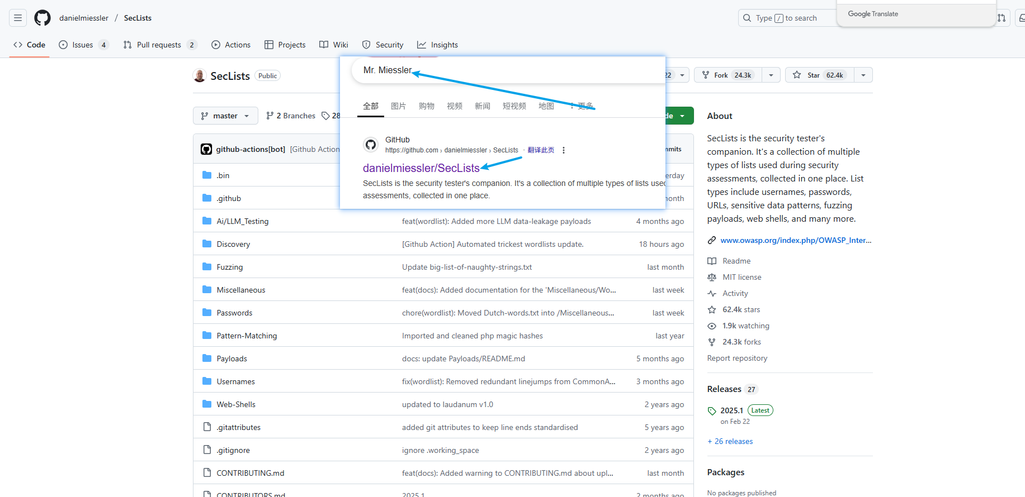The height and width of the screenshot is (497, 1025).
Task: Click the github-actions bot avatar
Action: tap(206, 149)
